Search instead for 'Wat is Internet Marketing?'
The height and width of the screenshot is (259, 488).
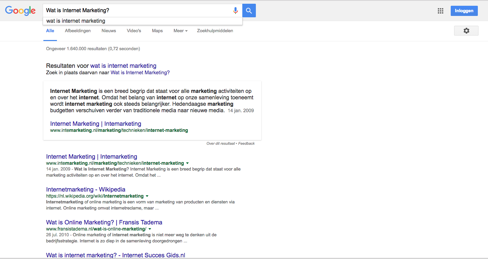point(140,73)
